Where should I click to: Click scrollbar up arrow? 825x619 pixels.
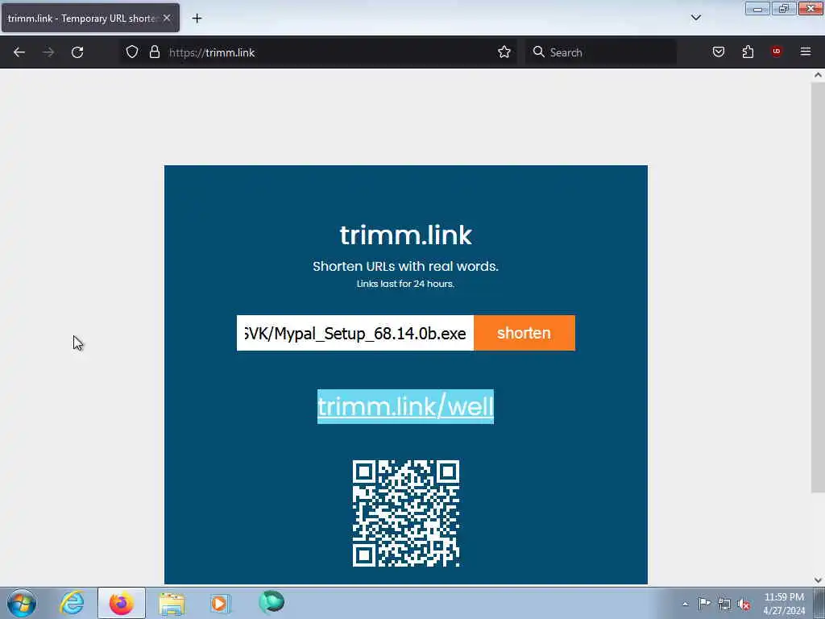coord(818,75)
